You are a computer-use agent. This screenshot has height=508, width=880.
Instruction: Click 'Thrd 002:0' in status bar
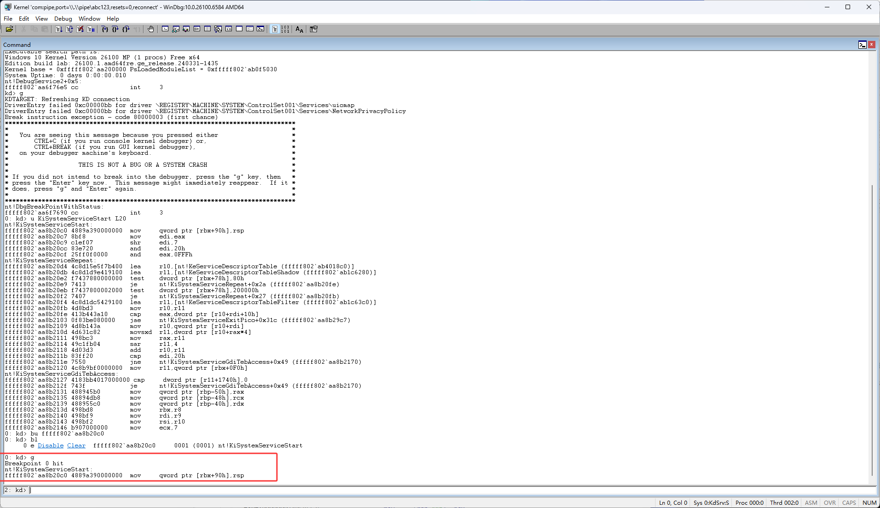[784, 502]
